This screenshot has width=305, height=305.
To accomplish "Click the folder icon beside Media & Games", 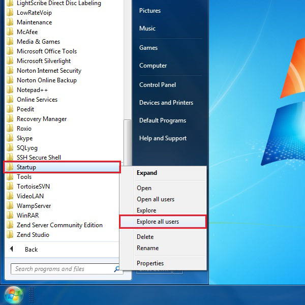I will tap(10, 42).
